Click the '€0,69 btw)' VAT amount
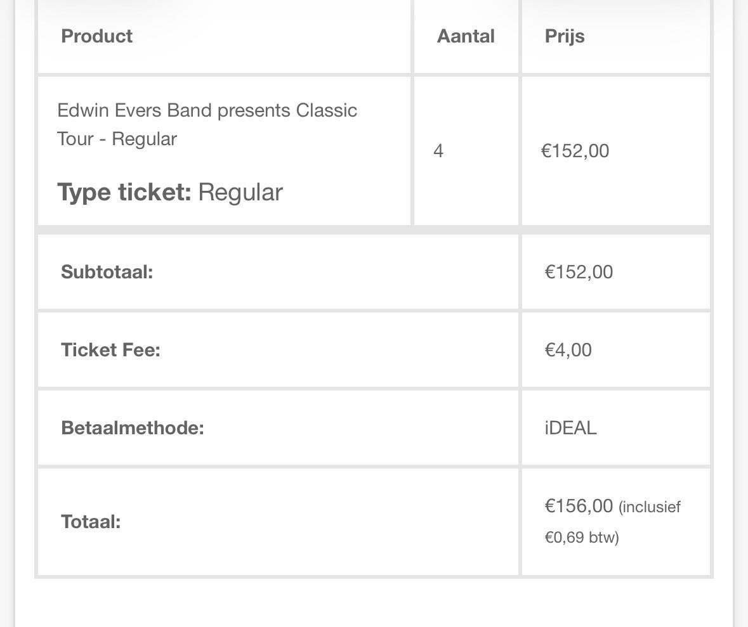 [x=581, y=538]
